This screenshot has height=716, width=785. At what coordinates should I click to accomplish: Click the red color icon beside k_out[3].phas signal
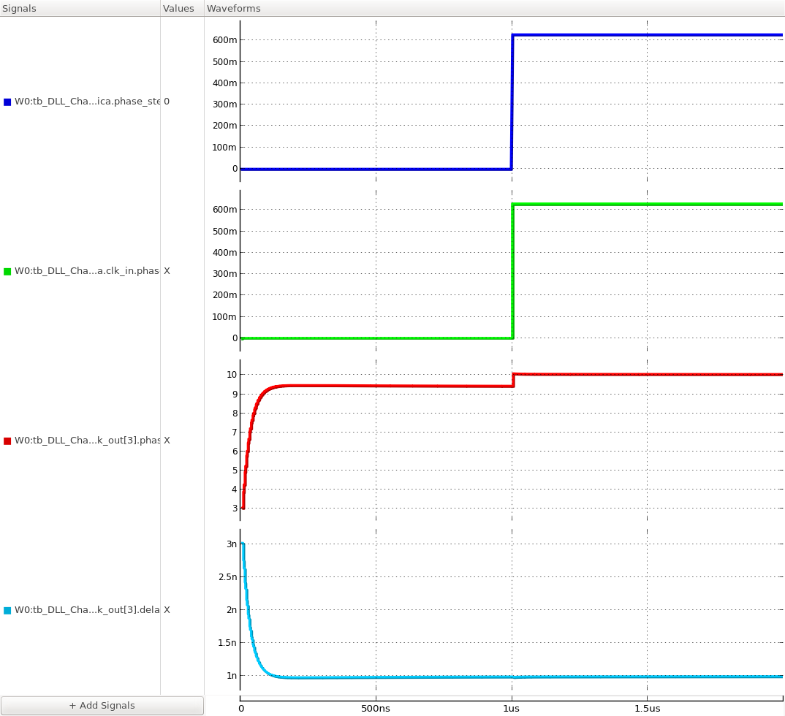pyautogui.click(x=7, y=441)
